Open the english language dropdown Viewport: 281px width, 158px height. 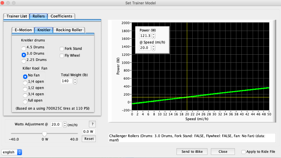click(x=12, y=152)
